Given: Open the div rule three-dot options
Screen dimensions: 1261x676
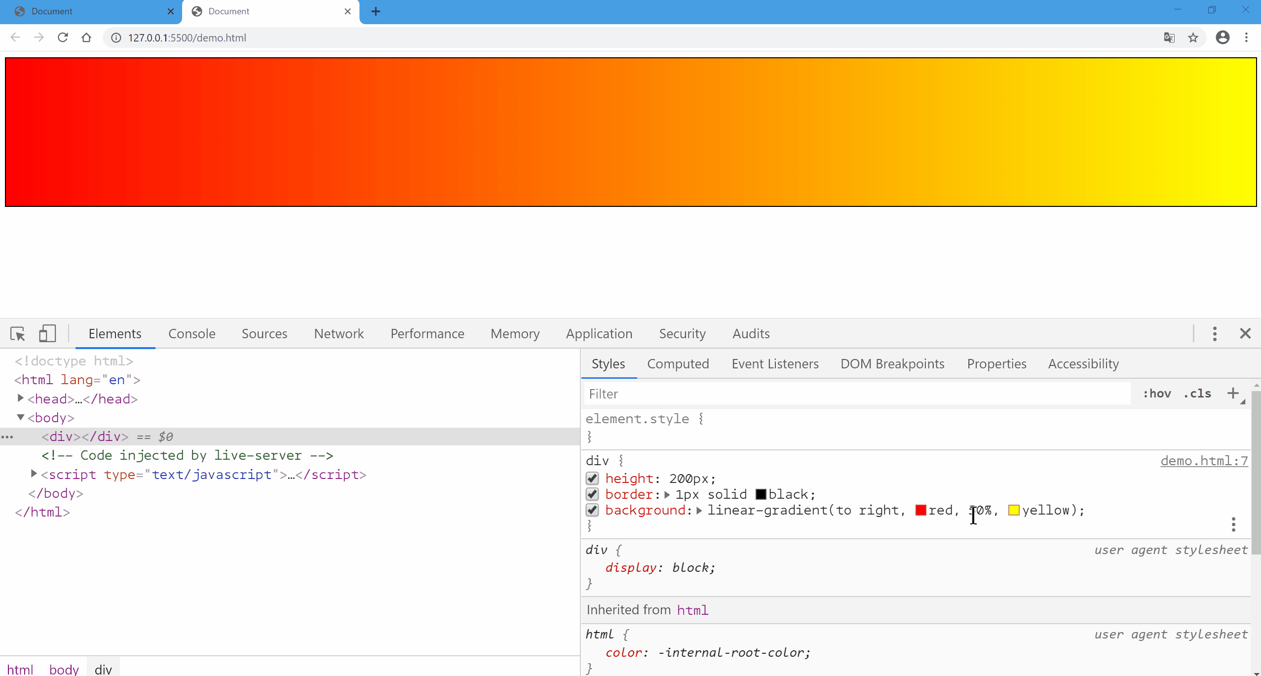Looking at the screenshot, I should pos(1233,524).
